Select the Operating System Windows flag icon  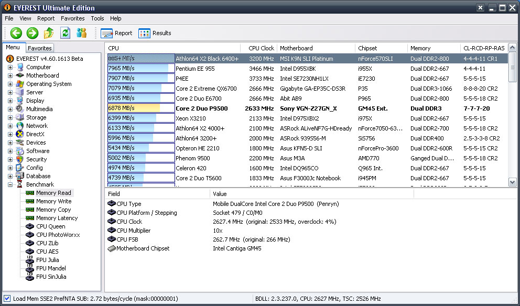[19, 84]
